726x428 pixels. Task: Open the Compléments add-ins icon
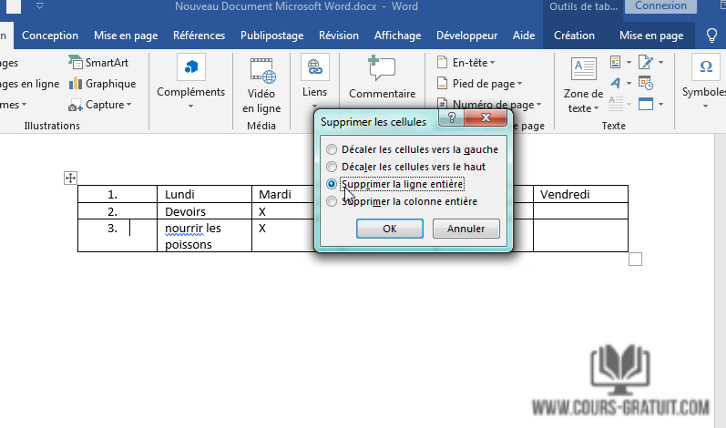click(190, 68)
